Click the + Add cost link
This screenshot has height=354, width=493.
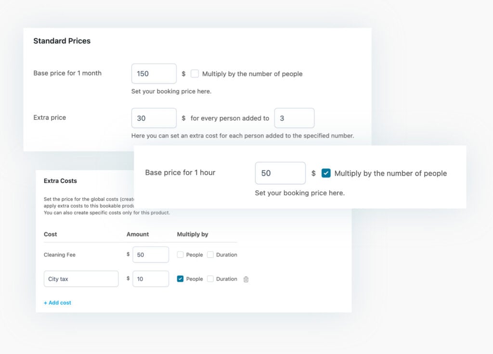57,303
